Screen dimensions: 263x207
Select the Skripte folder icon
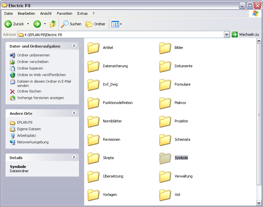pyautogui.click(x=93, y=158)
